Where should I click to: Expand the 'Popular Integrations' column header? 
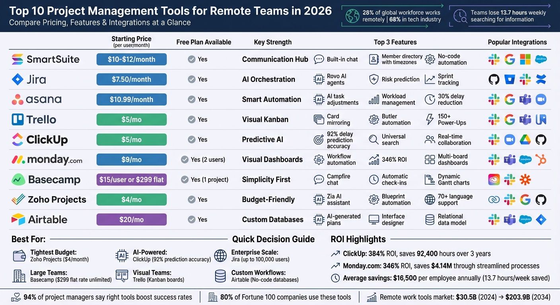point(517,42)
